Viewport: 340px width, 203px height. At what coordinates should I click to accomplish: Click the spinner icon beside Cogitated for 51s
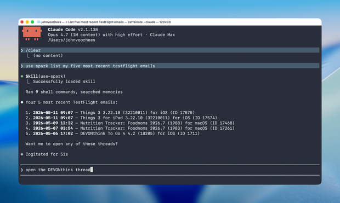pyautogui.click(x=22, y=154)
